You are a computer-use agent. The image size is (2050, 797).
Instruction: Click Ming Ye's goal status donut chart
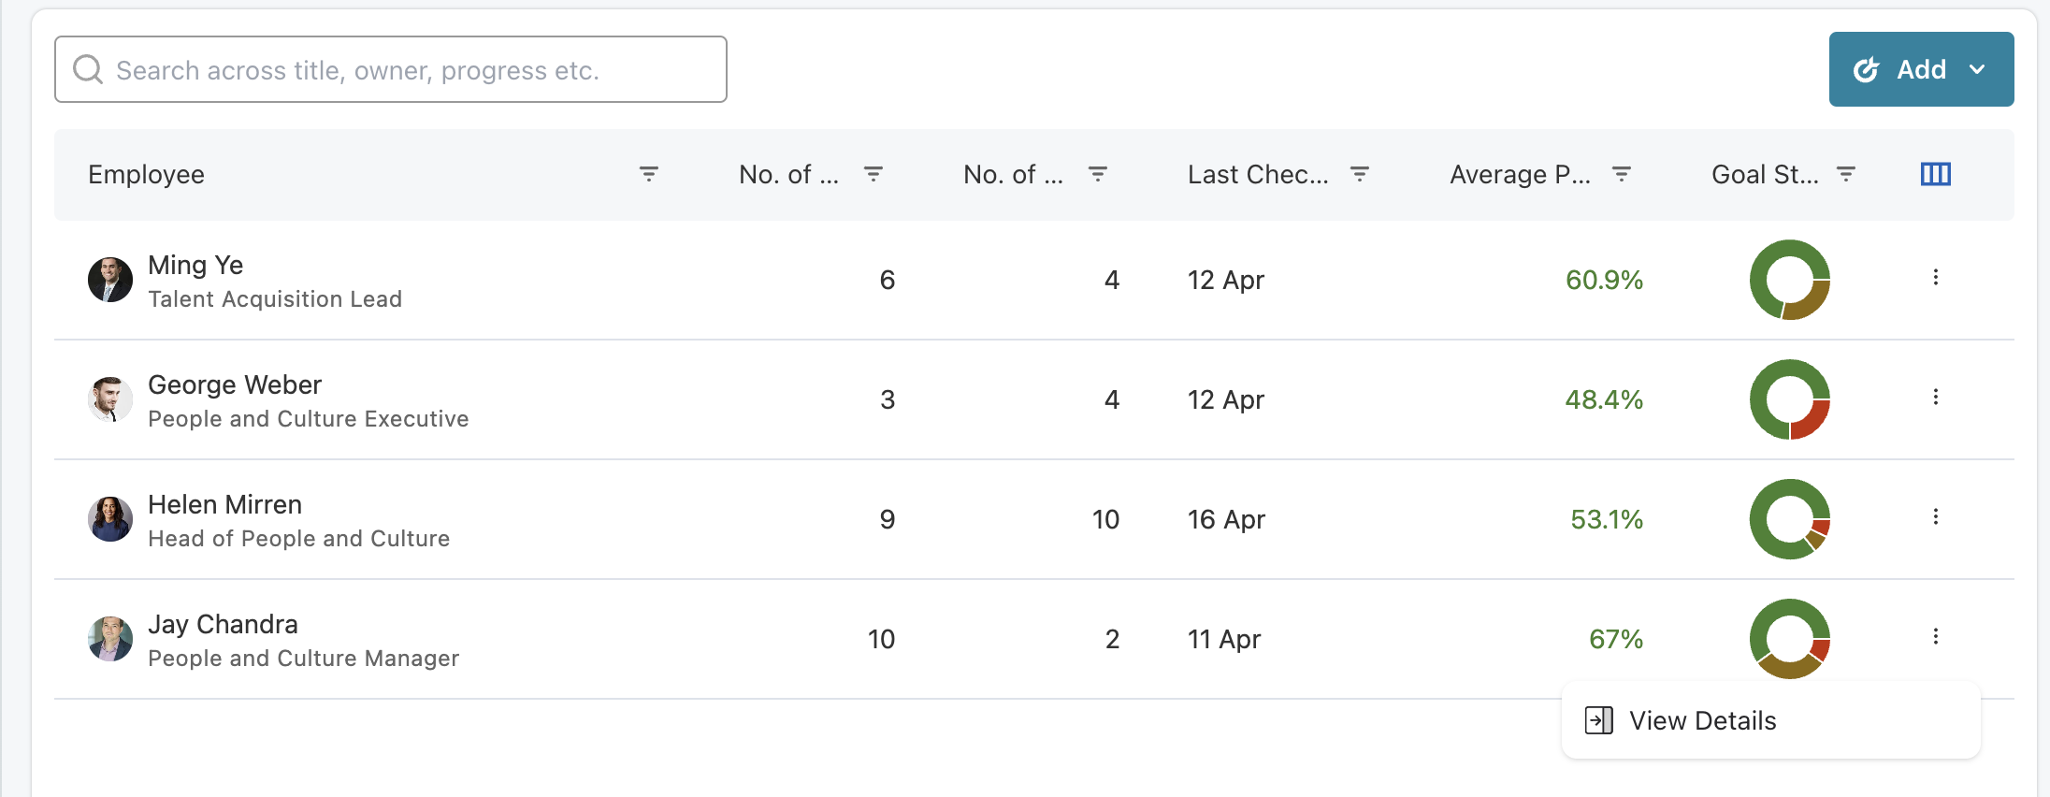pos(1789,280)
